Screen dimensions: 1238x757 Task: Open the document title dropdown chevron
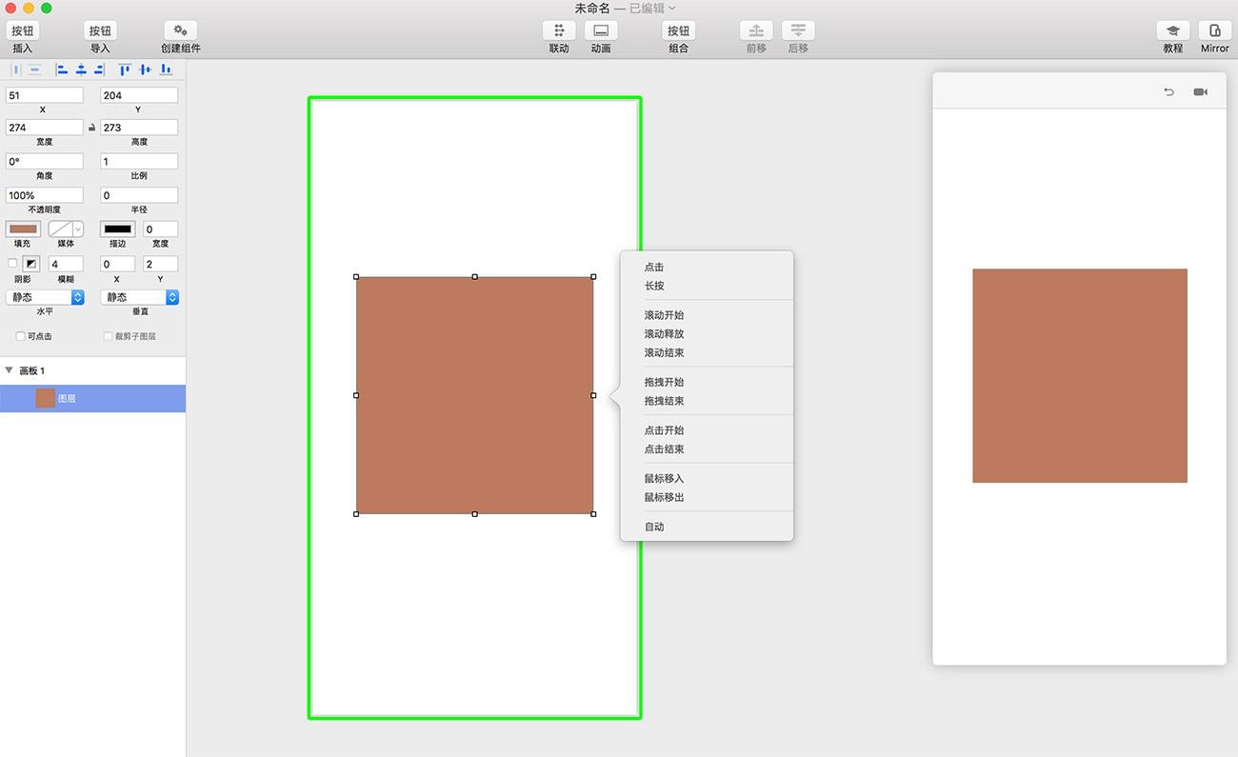pyautogui.click(x=672, y=9)
